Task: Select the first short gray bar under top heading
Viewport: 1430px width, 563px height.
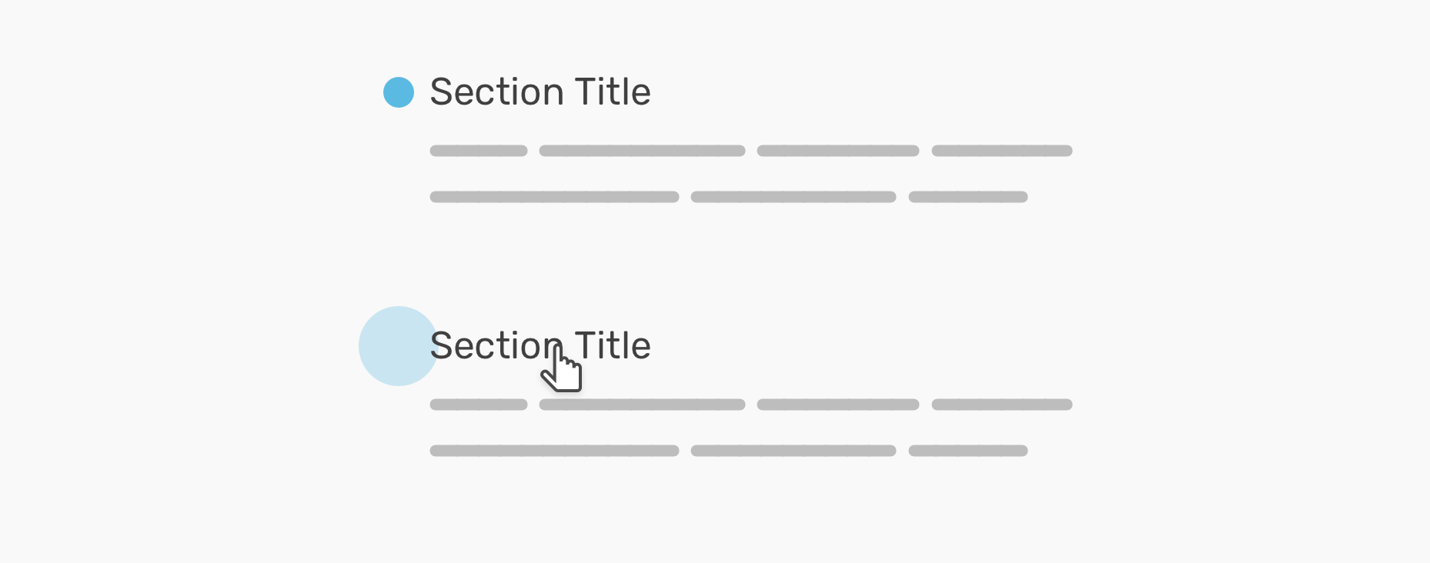Action: [479, 151]
